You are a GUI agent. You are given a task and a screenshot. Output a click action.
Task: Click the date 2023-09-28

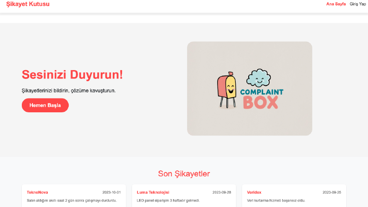(221, 192)
